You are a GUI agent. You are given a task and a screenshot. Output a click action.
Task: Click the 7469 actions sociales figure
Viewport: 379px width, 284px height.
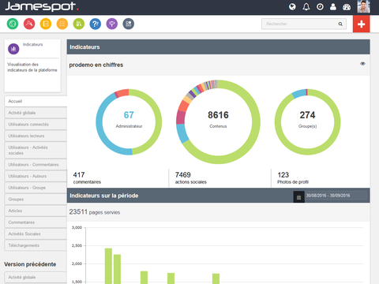tap(191, 178)
